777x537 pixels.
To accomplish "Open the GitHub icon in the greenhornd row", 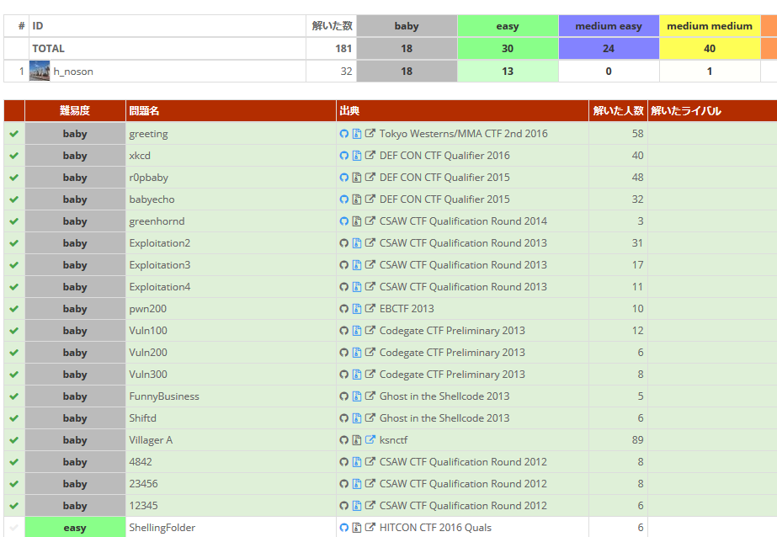I will 344,221.
